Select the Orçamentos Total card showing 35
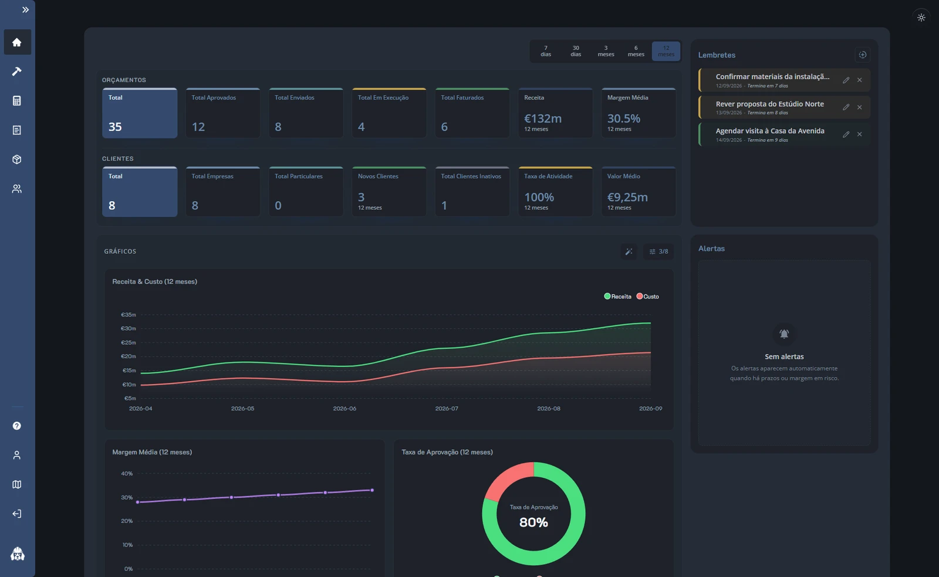Viewport: 939px width, 577px height. (140, 113)
